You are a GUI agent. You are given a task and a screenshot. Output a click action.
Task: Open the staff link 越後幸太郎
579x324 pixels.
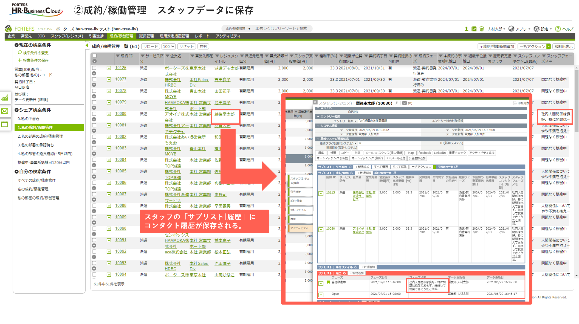pyautogui.click(x=224, y=114)
